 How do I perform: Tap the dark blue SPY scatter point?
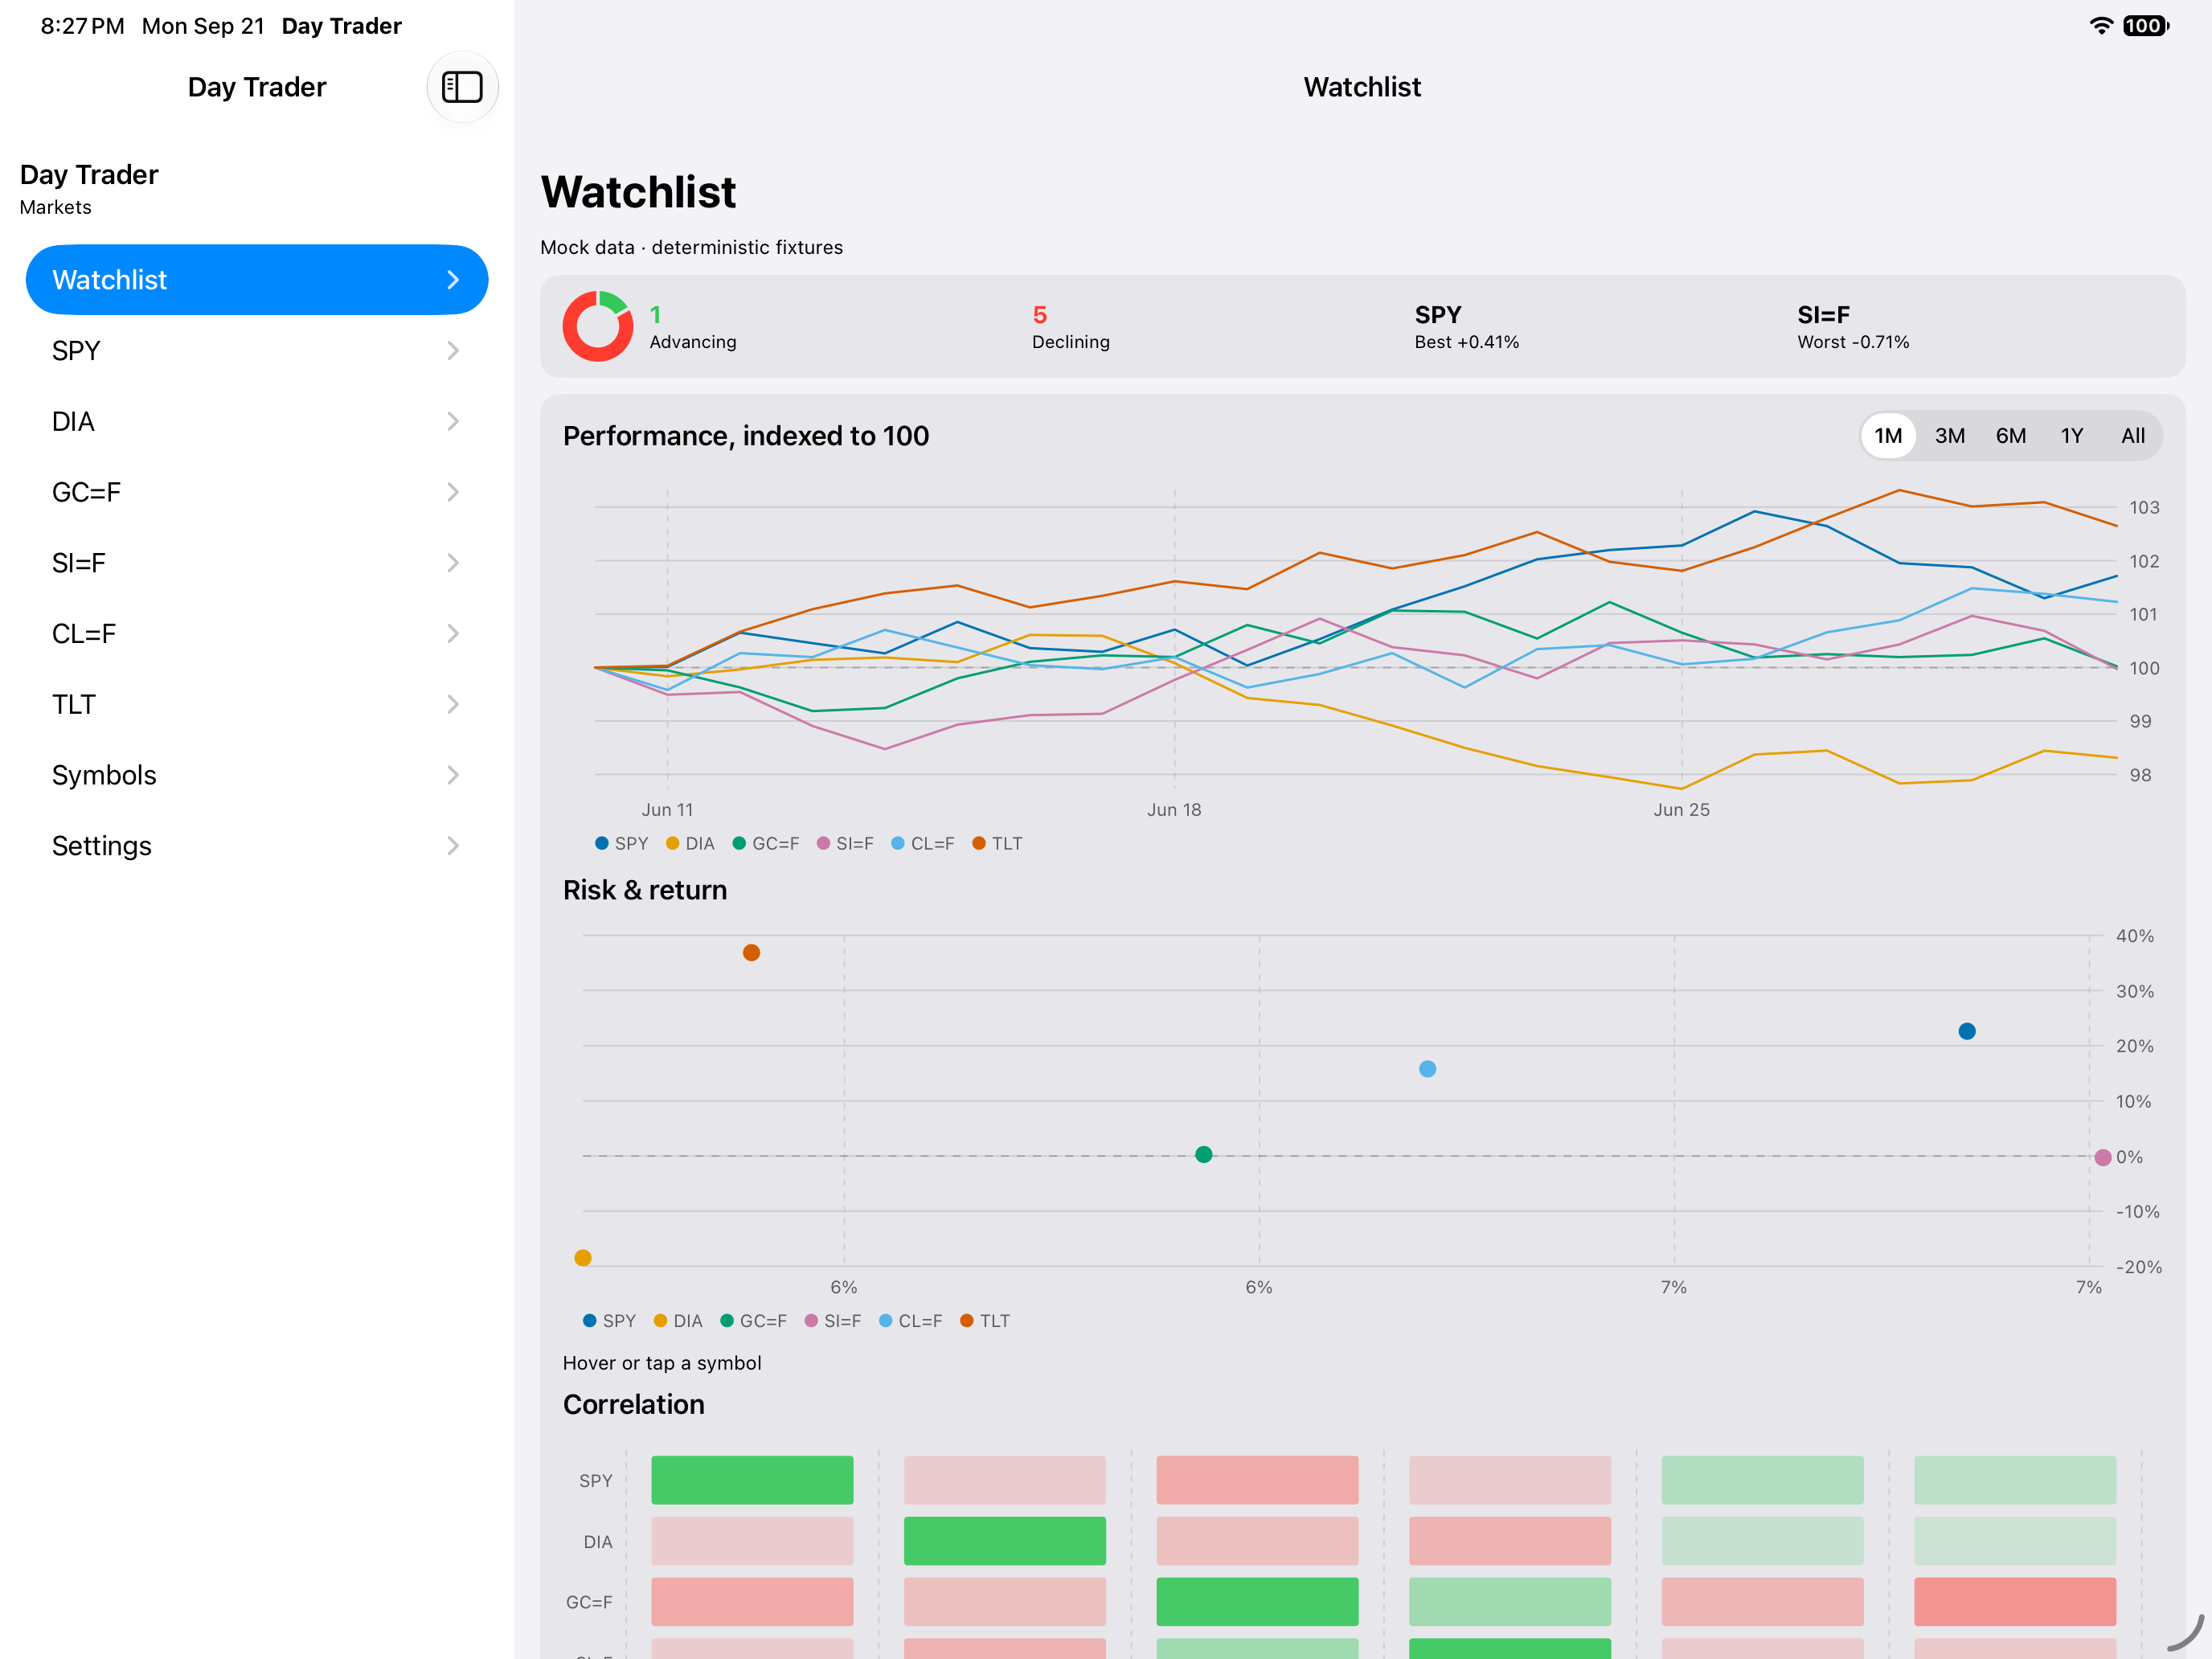1967,1031
